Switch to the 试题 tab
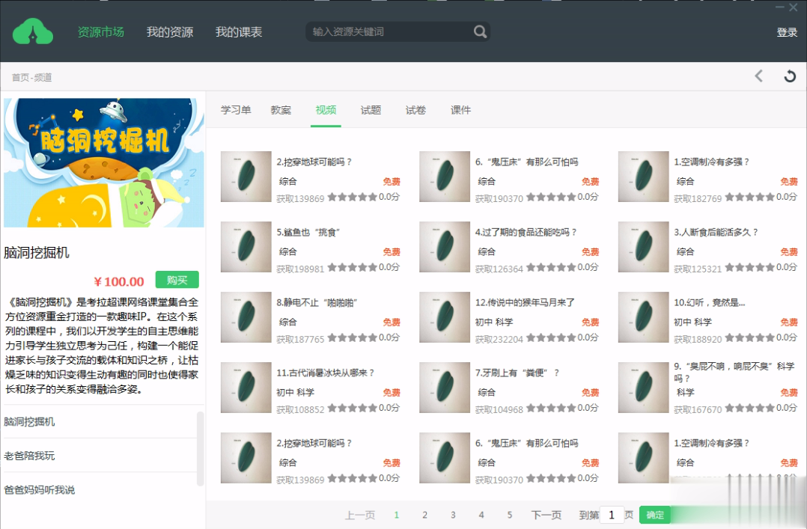The height and width of the screenshot is (529, 807). (x=371, y=109)
